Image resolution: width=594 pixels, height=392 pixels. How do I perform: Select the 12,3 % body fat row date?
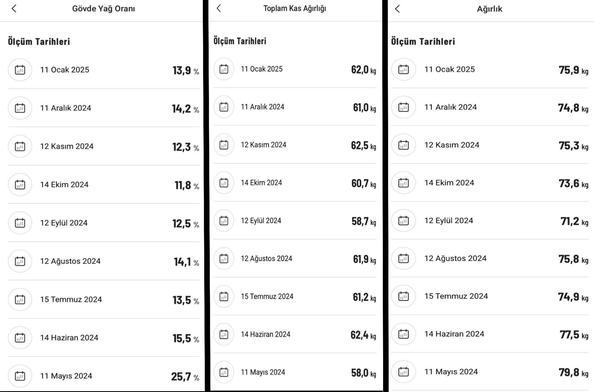click(x=67, y=146)
